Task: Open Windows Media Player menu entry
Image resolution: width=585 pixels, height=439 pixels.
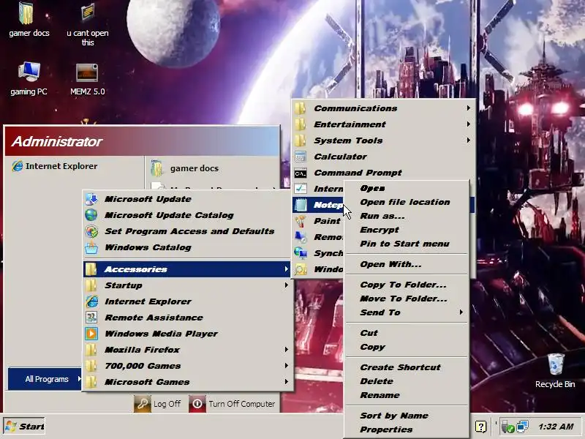Action: click(186, 334)
